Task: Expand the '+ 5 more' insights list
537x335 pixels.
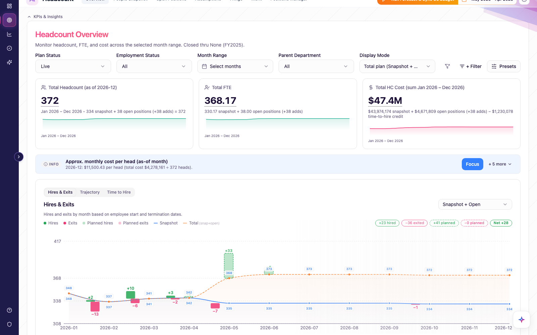Action: pos(500,164)
